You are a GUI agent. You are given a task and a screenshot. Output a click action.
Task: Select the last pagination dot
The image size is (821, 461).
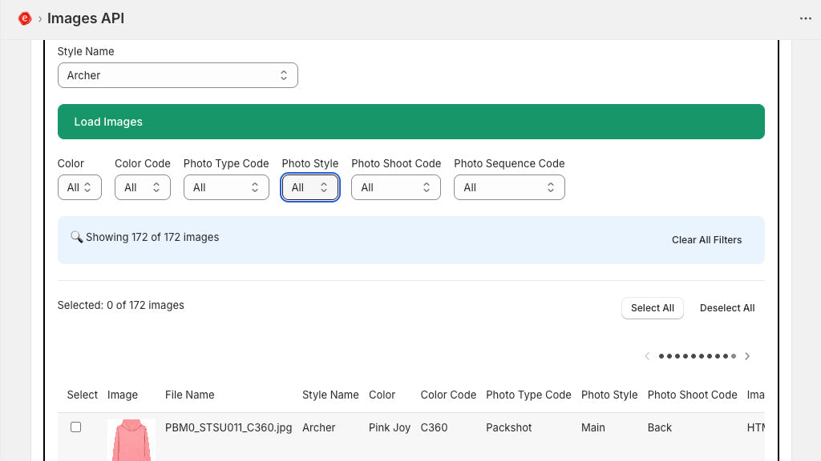(734, 356)
